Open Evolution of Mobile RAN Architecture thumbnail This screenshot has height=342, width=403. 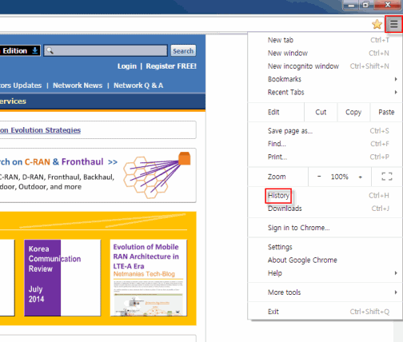click(x=149, y=277)
